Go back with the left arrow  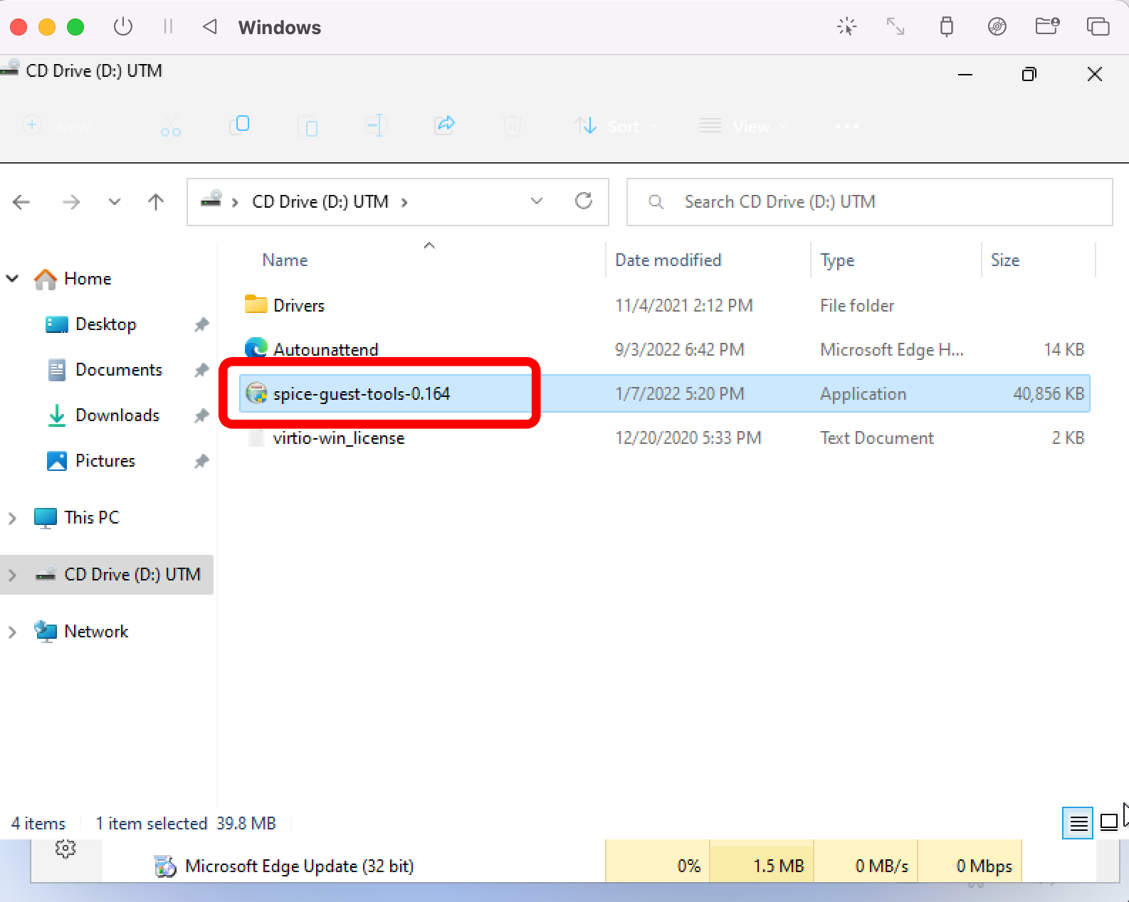coord(22,202)
